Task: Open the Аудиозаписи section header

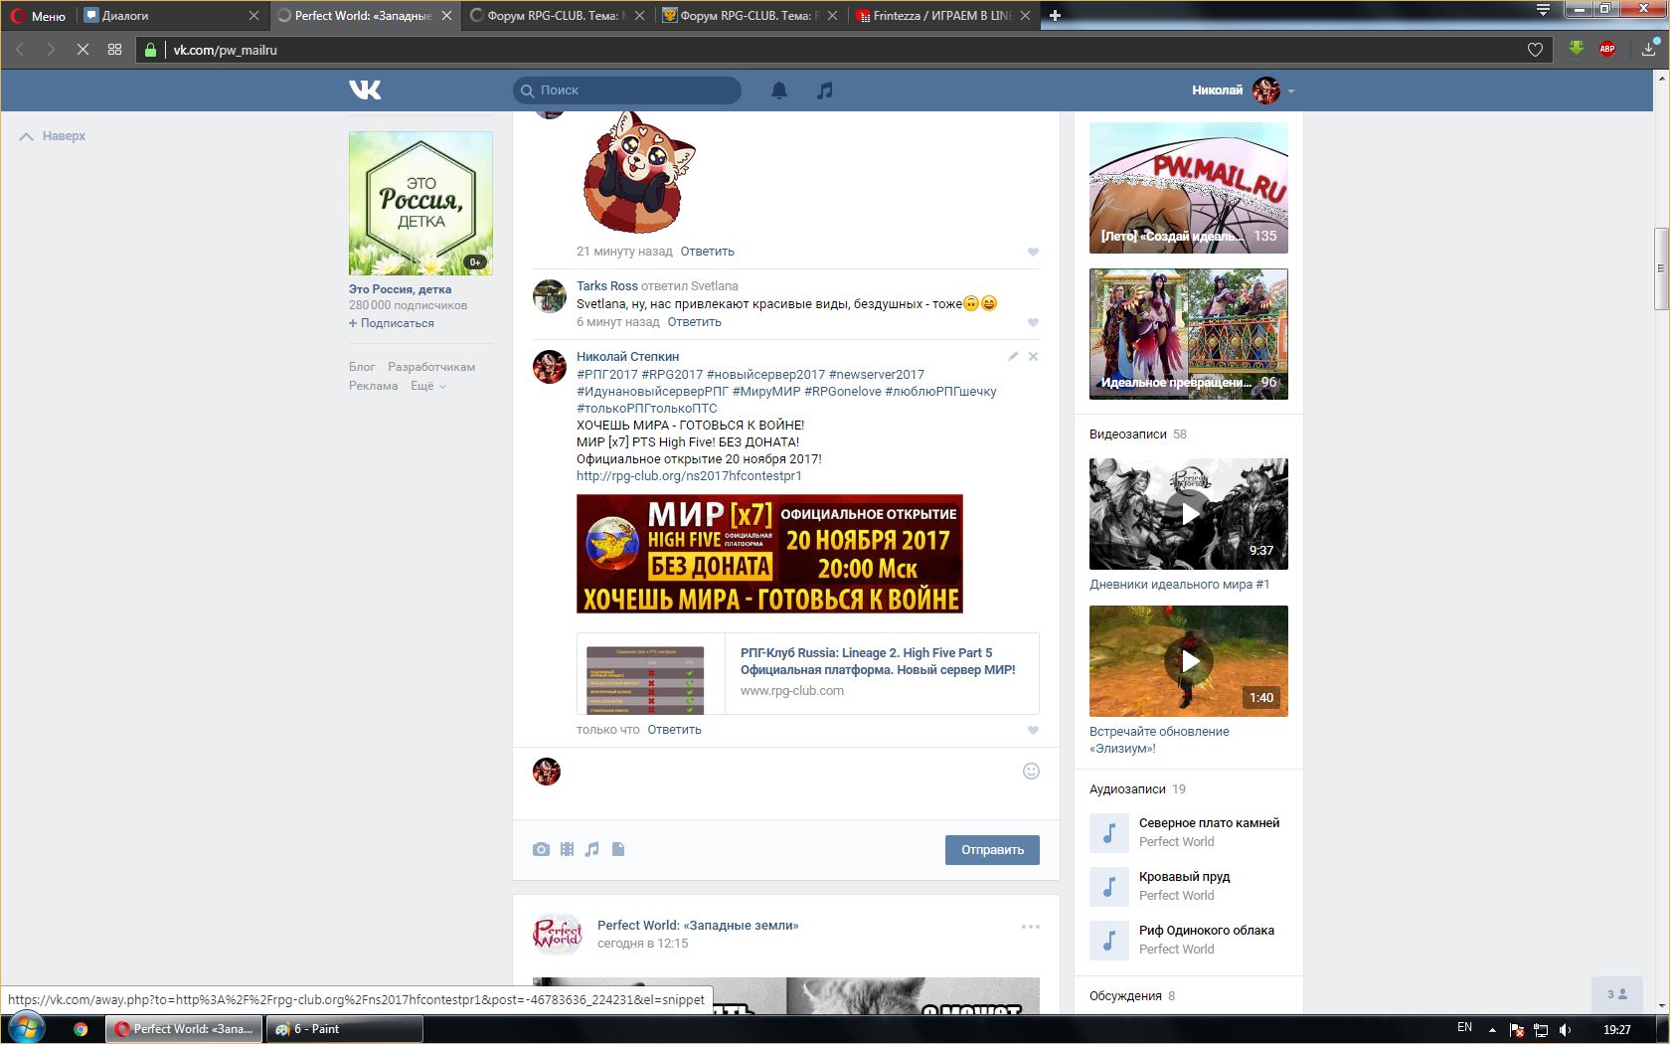Action: 1127,789
